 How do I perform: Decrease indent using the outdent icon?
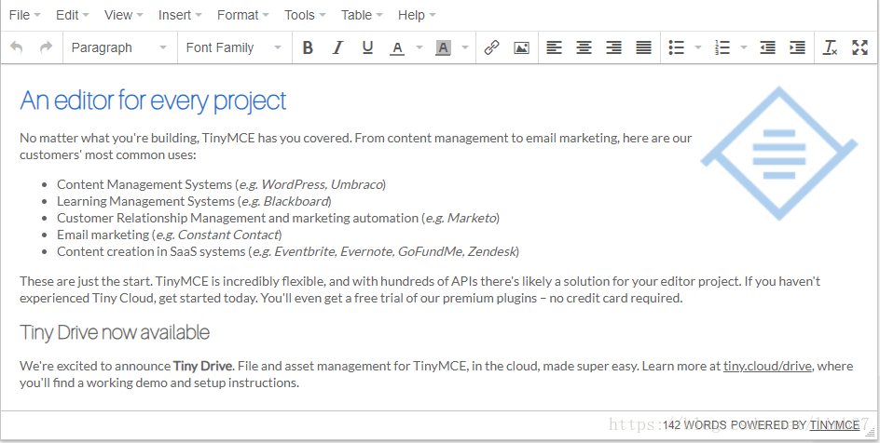tap(767, 47)
